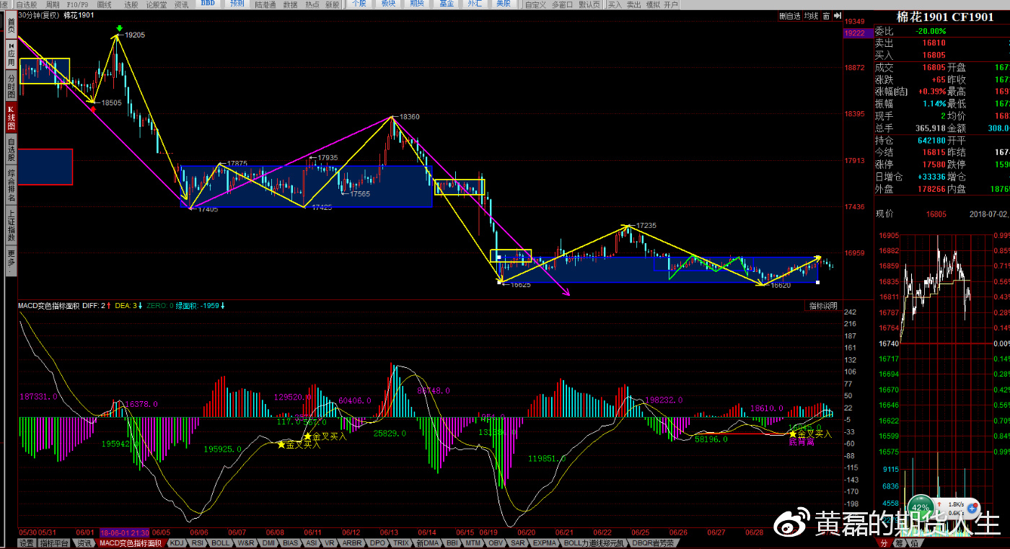Open the 热点 hotspots menu
1010x549 pixels.
[312, 4]
